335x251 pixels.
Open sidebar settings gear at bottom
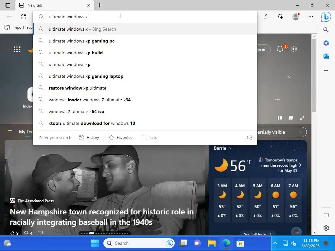click(326, 228)
